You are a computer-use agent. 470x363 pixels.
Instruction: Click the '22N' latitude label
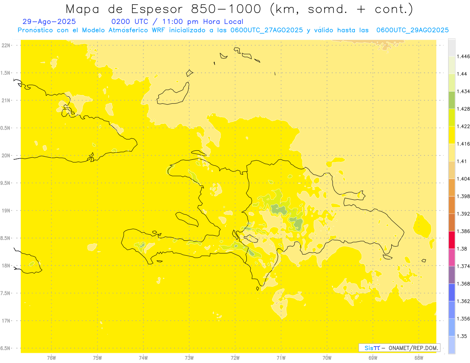pyautogui.click(x=7, y=45)
